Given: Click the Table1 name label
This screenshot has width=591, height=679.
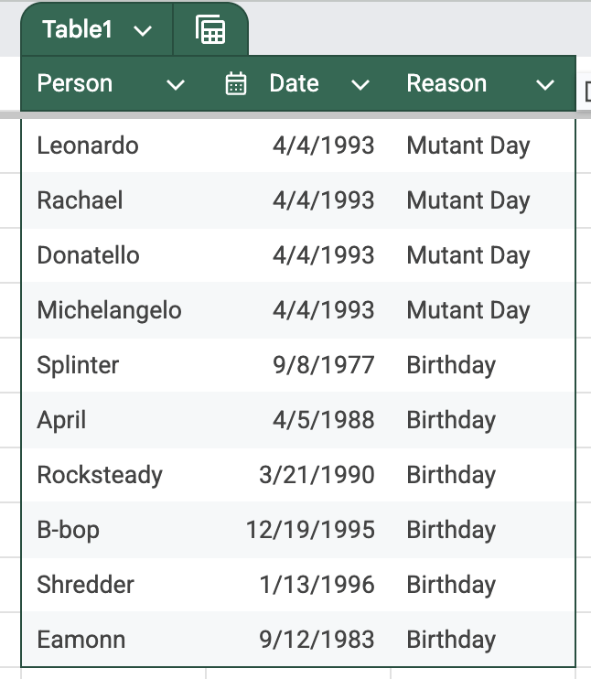Looking at the screenshot, I should 78,30.
